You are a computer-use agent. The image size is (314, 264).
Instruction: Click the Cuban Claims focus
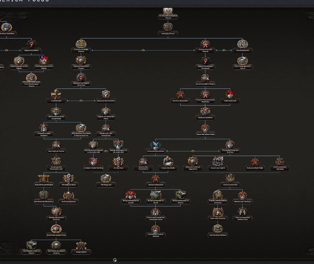(x=81, y=248)
